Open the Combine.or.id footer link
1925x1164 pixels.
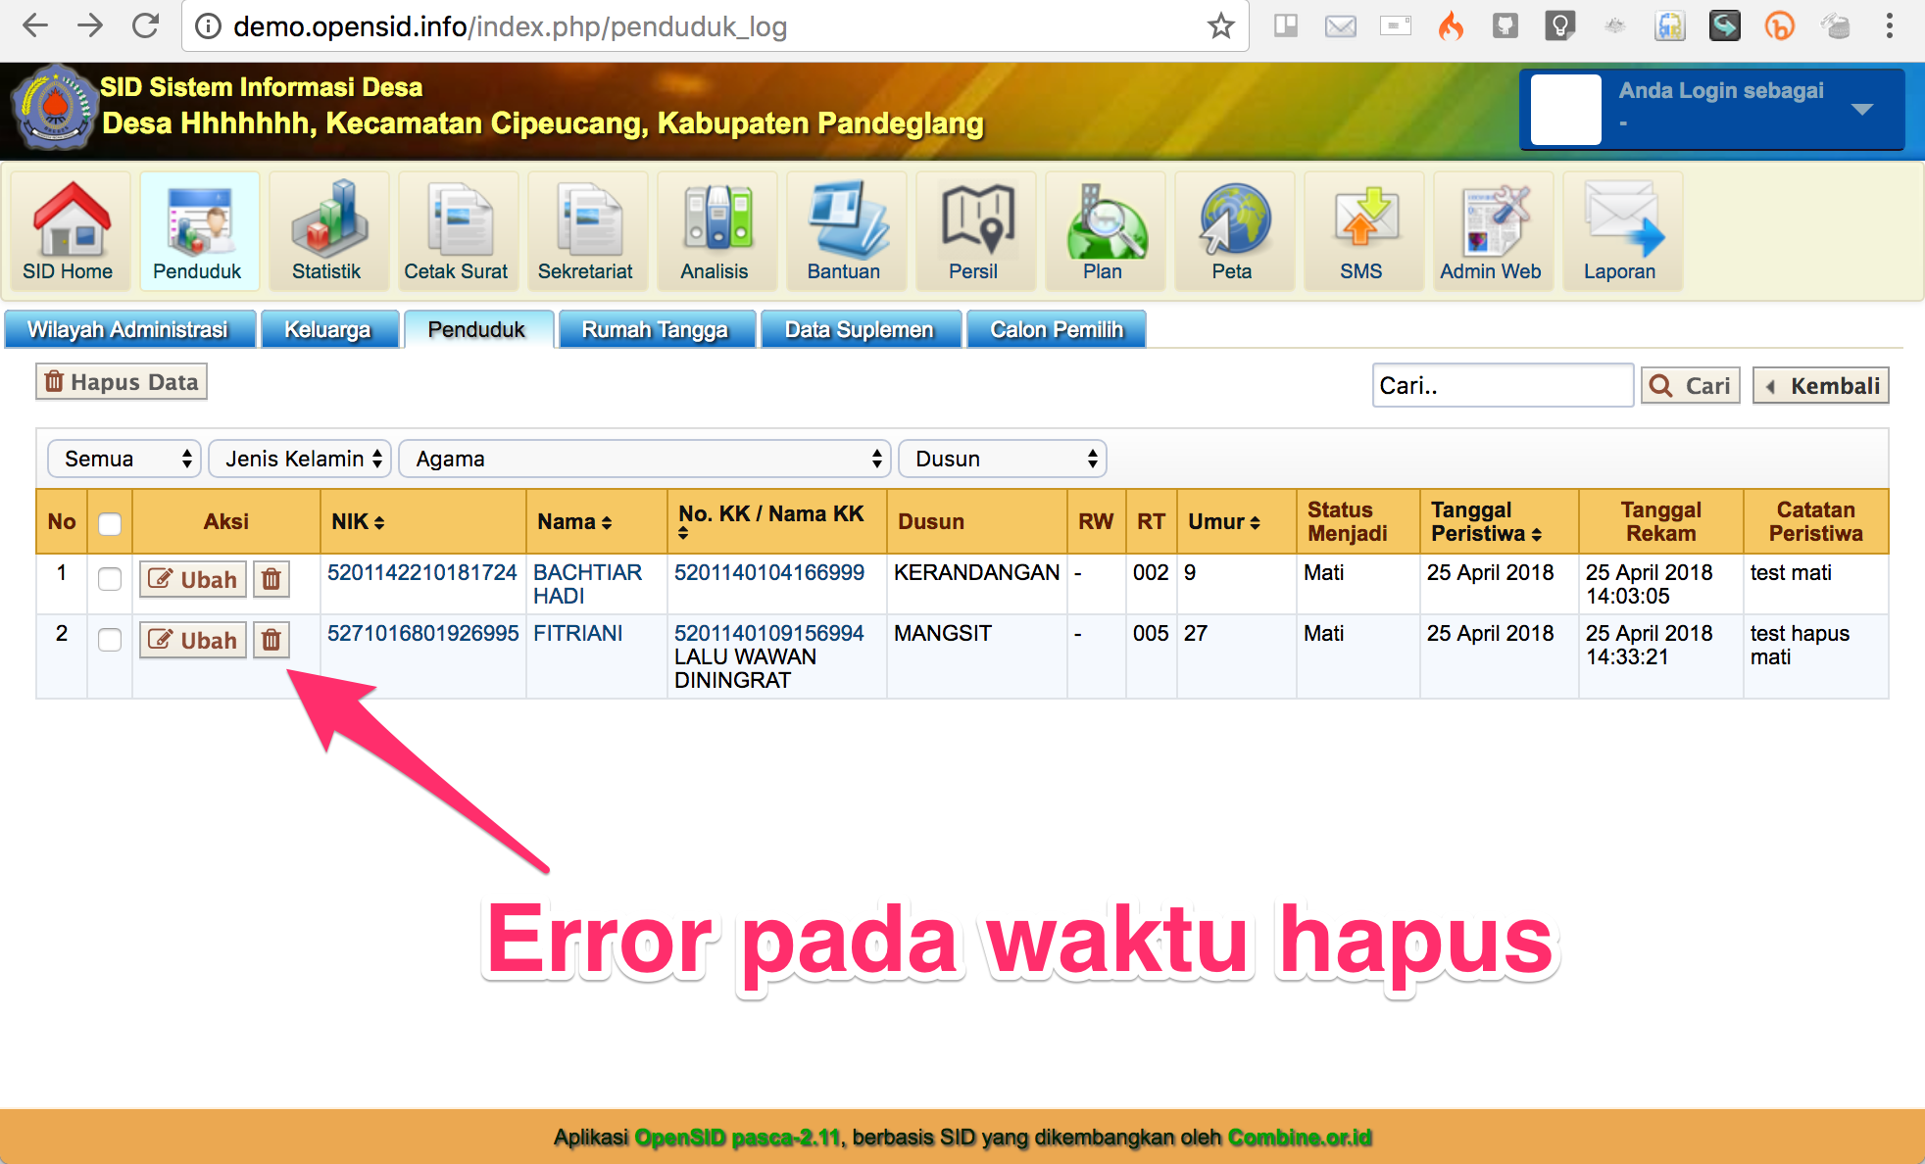1300,1138
